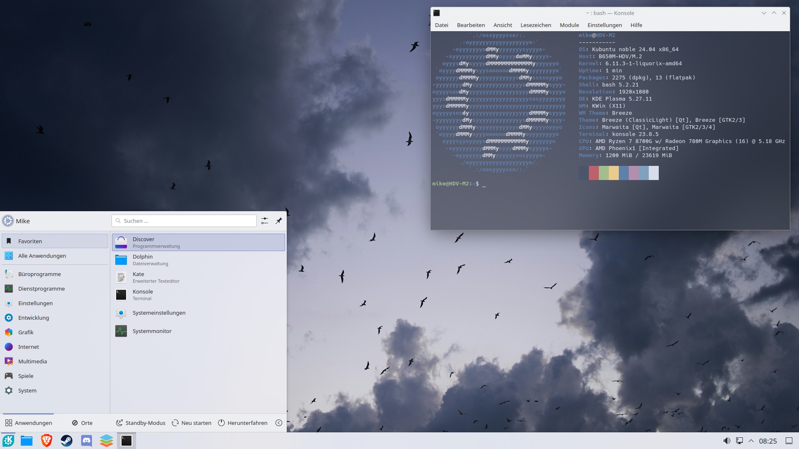Screen dimensions: 799x449
Task: Open Discord from the taskbar
Action: [x=86, y=440]
